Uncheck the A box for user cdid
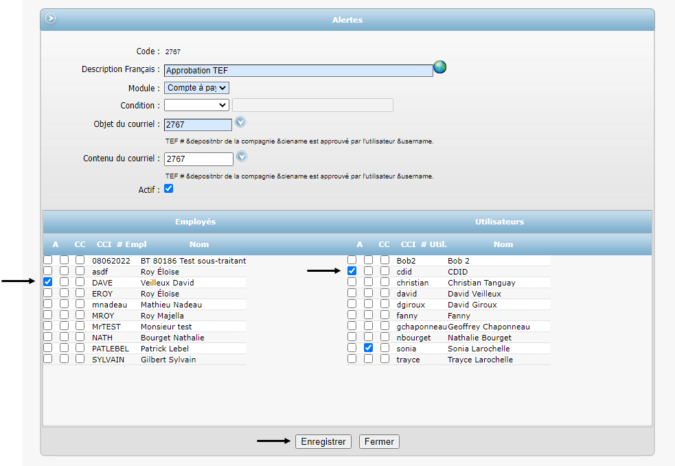The width and height of the screenshot is (675, 466). (352, 271)
